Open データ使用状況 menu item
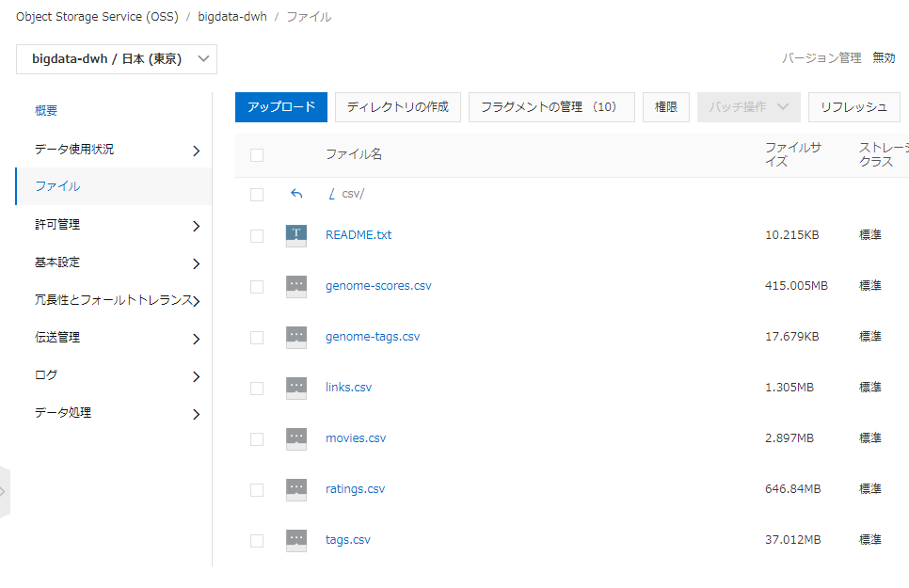The height and width of the screenshot is (588, 909). 74,149
